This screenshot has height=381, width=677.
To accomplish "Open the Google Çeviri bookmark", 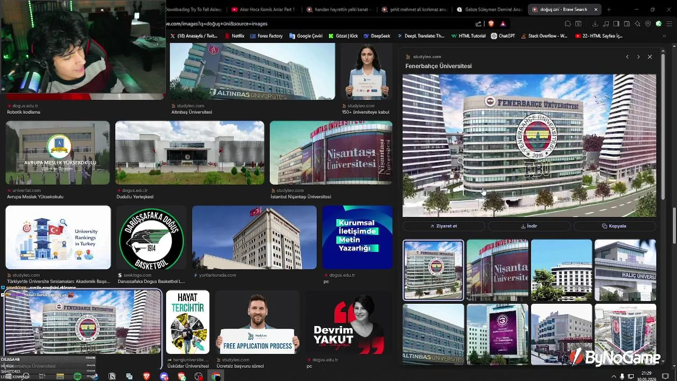I will (306, 36).
